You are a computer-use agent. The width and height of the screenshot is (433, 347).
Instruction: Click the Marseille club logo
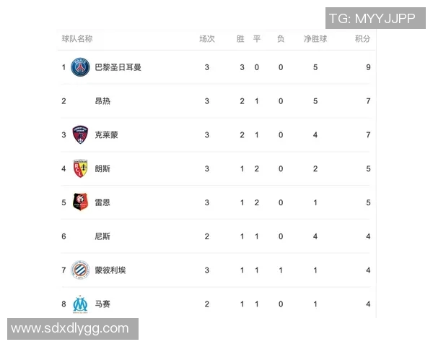click(80, 304)
